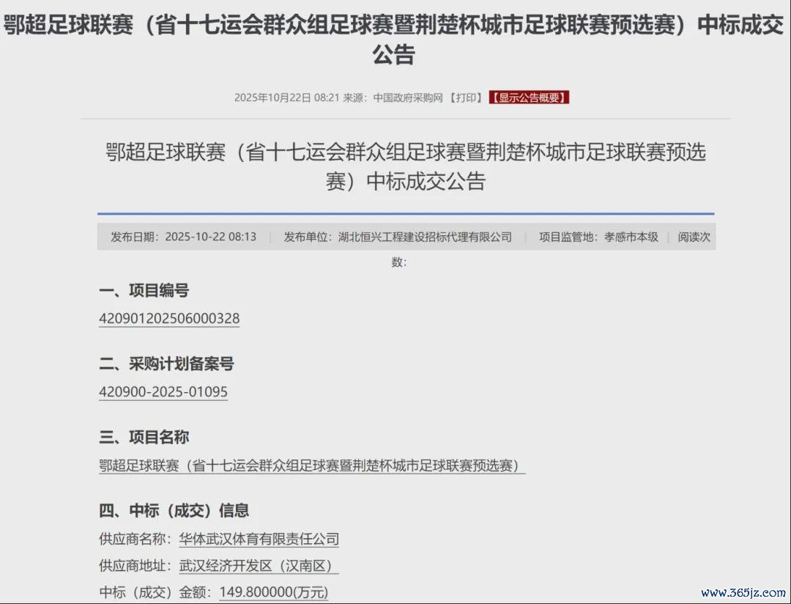
Task: Click supplier address 武汉经济开发区（汉南区）
Action: [x=259, y=566]
